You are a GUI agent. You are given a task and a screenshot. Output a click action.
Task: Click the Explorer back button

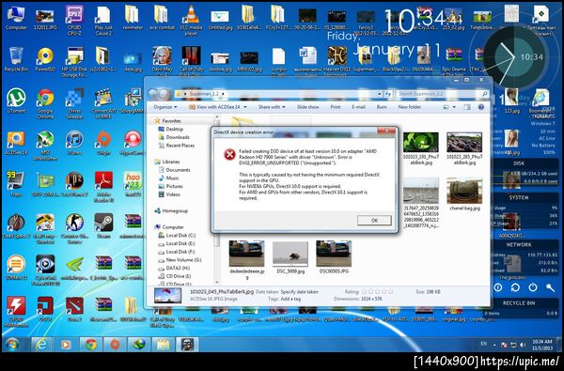point(152,94)
